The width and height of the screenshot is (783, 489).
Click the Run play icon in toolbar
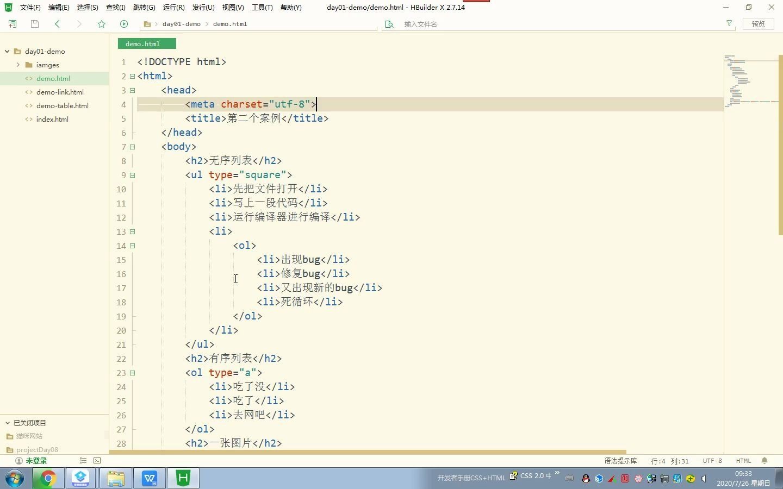point(124,24)
